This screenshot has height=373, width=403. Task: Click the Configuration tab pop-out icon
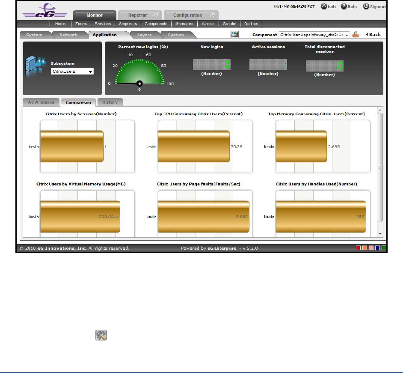[x=212, y=15]
